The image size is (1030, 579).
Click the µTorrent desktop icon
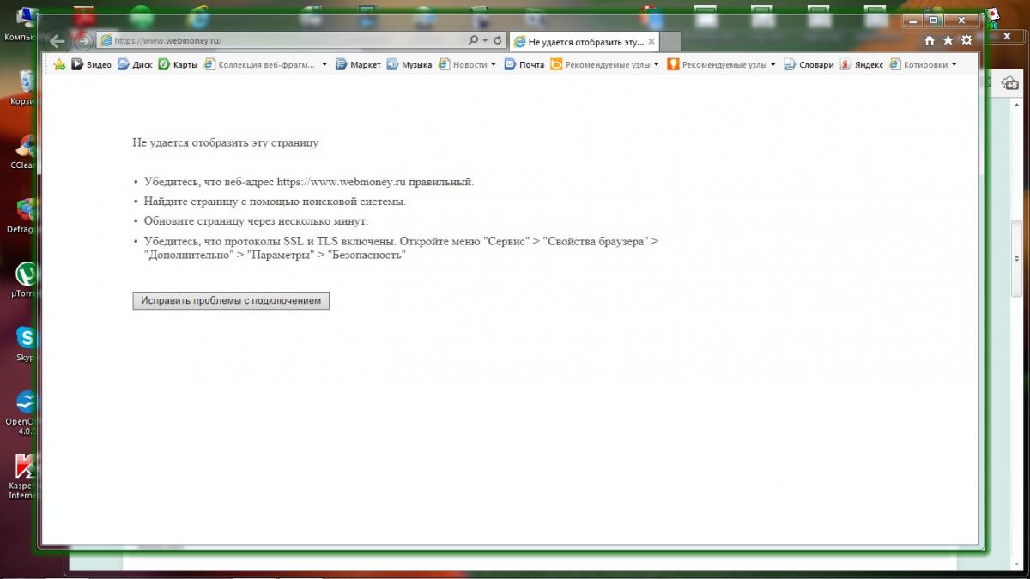pyautogui.click(x=26, y=281)
